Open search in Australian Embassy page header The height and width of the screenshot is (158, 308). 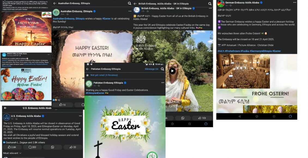click(x=129, y=3)
